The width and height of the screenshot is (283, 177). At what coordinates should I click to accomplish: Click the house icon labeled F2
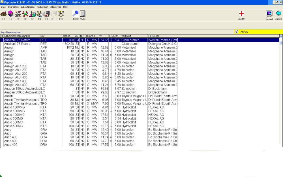point(3,14)
